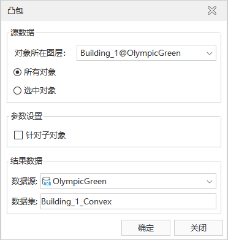
Task: Click the 关闭 button
Action: (x=199, y=228)
